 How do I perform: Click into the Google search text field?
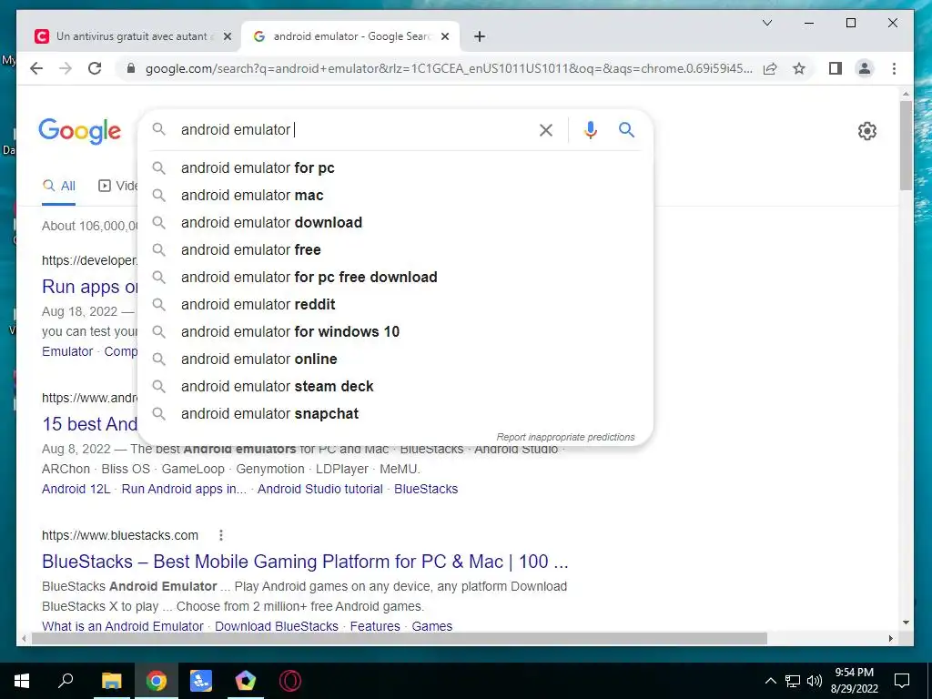point(354,129)
